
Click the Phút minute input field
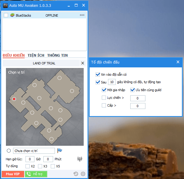pyautogui.click(x=48, y=159)
